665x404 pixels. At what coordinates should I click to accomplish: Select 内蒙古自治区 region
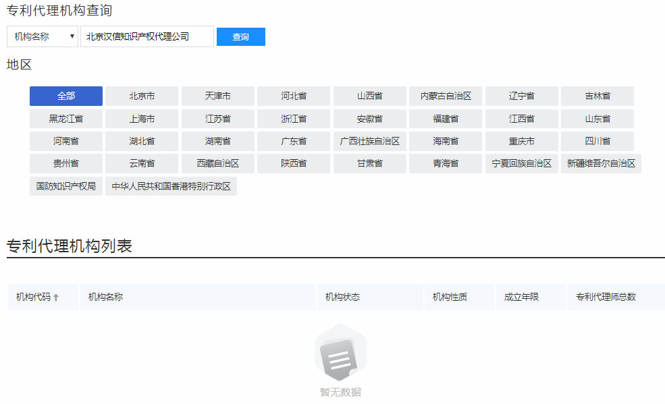(445, 96)
